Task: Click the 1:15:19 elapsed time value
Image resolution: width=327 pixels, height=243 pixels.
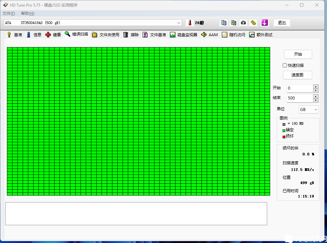Action: tap(306, 196)
